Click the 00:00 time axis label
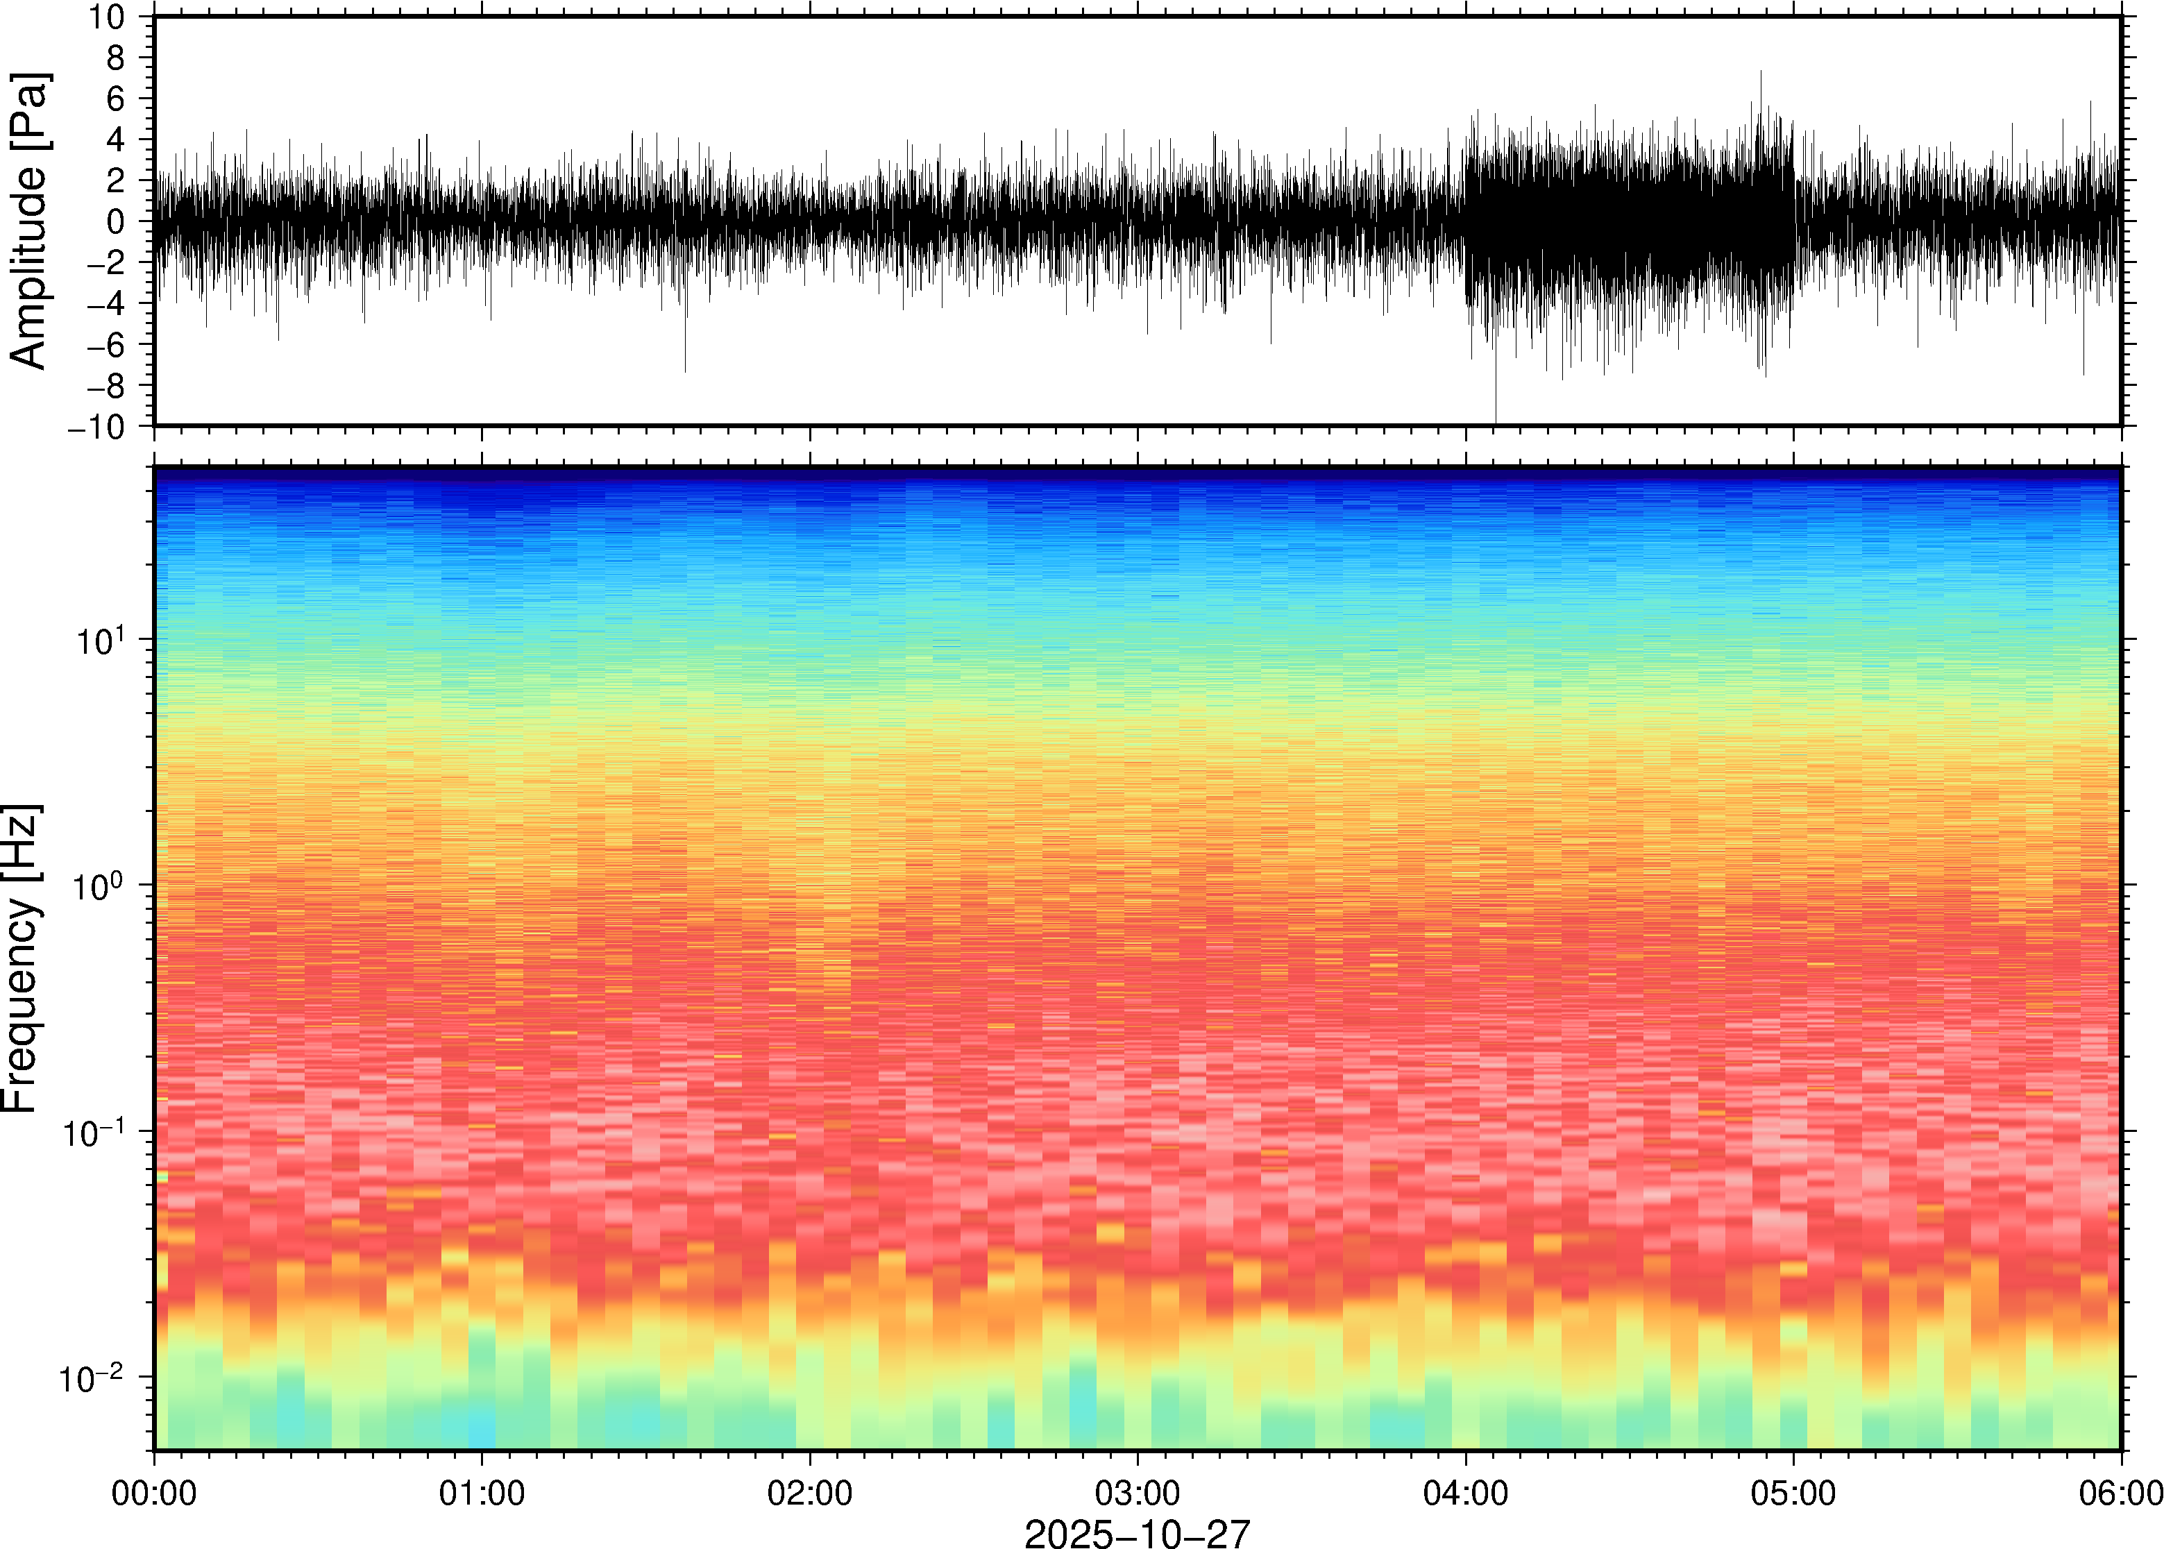The width and height of the screenshot is (2164, 1549). click(x=153, y=1493)
